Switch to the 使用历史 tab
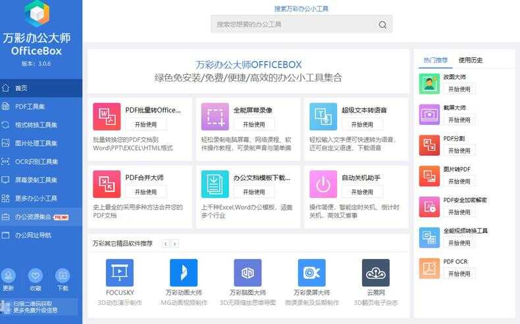Viewport: 520px width, 324px height. (x=470, y=60)
